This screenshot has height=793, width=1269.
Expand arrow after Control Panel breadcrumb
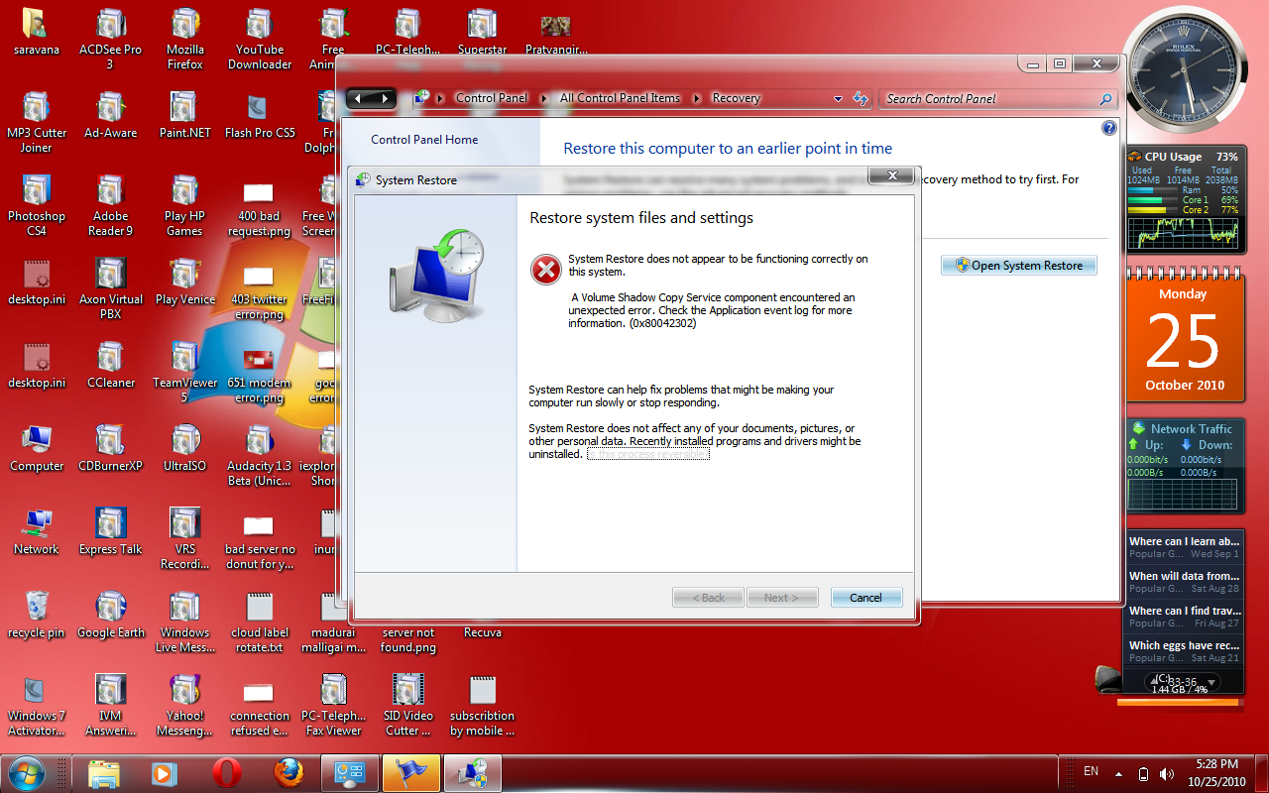543,98
